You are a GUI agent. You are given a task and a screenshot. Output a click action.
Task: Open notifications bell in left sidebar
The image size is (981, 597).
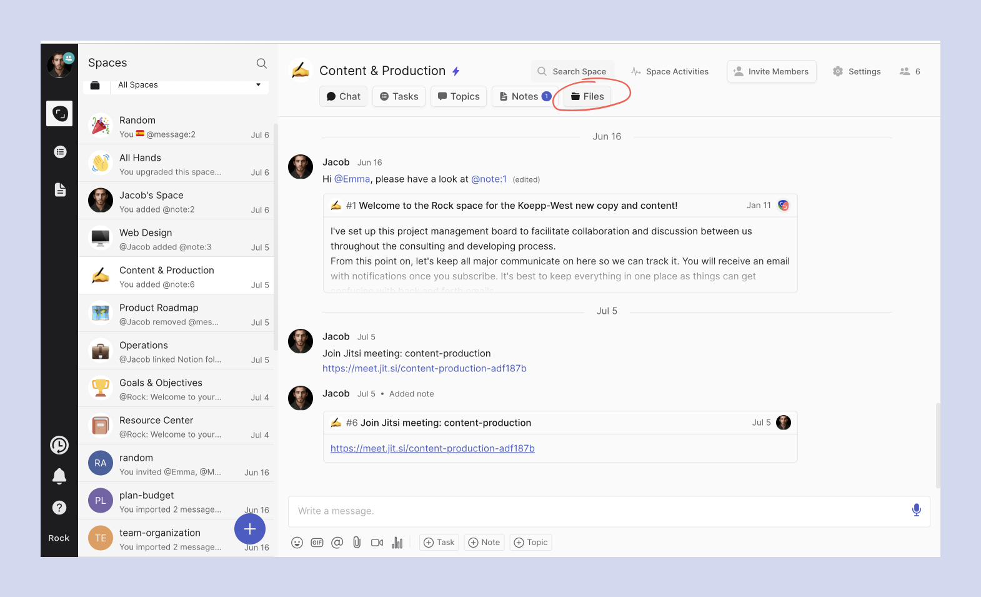59,476
